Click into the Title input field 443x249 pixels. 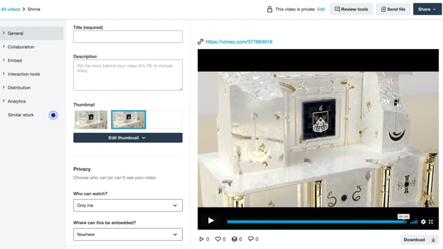(127, 37)
